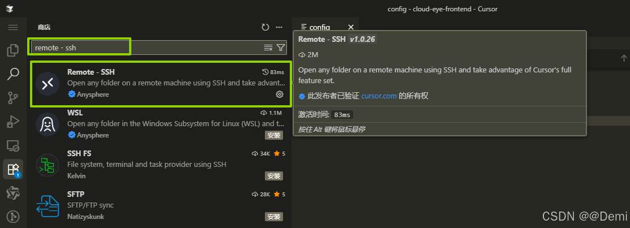630x228 pixels.
Task: Open the cursor.com publisher link
Action: (x=379, y=96)
